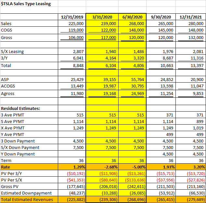The height and width of the screenshot is (203, 206).
Task: Click the COGS row label
Action: 6,30
